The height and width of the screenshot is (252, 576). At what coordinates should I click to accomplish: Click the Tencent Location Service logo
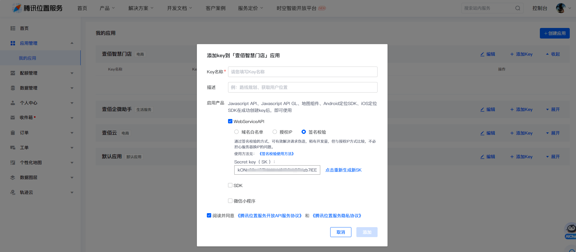[x=37, y=8]
